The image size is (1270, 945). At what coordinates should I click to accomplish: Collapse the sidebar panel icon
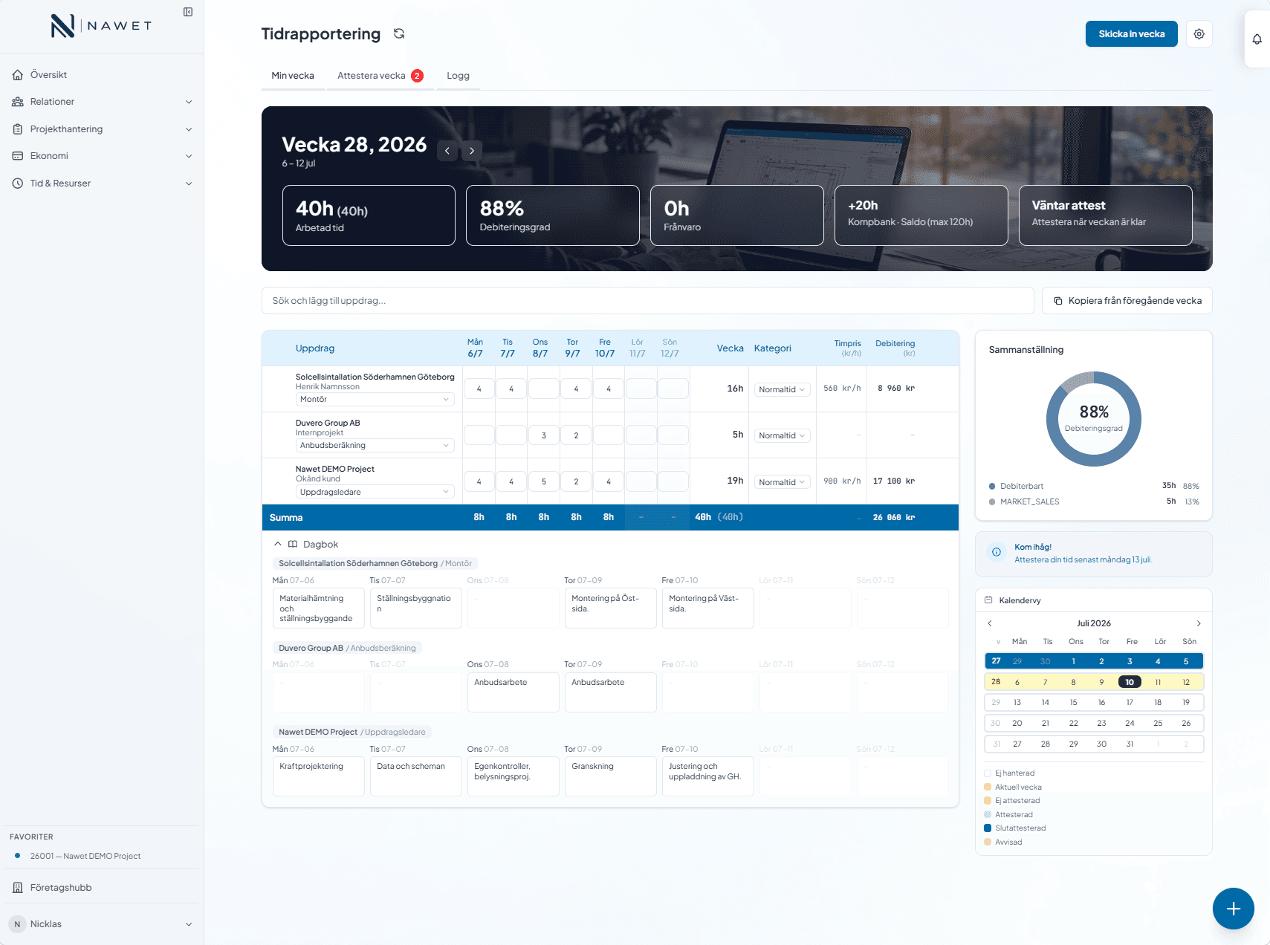(x=188, y=12)
